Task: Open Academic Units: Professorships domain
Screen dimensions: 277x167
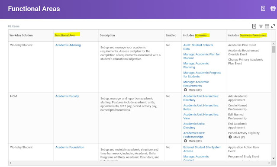Action: click(194, 135)
